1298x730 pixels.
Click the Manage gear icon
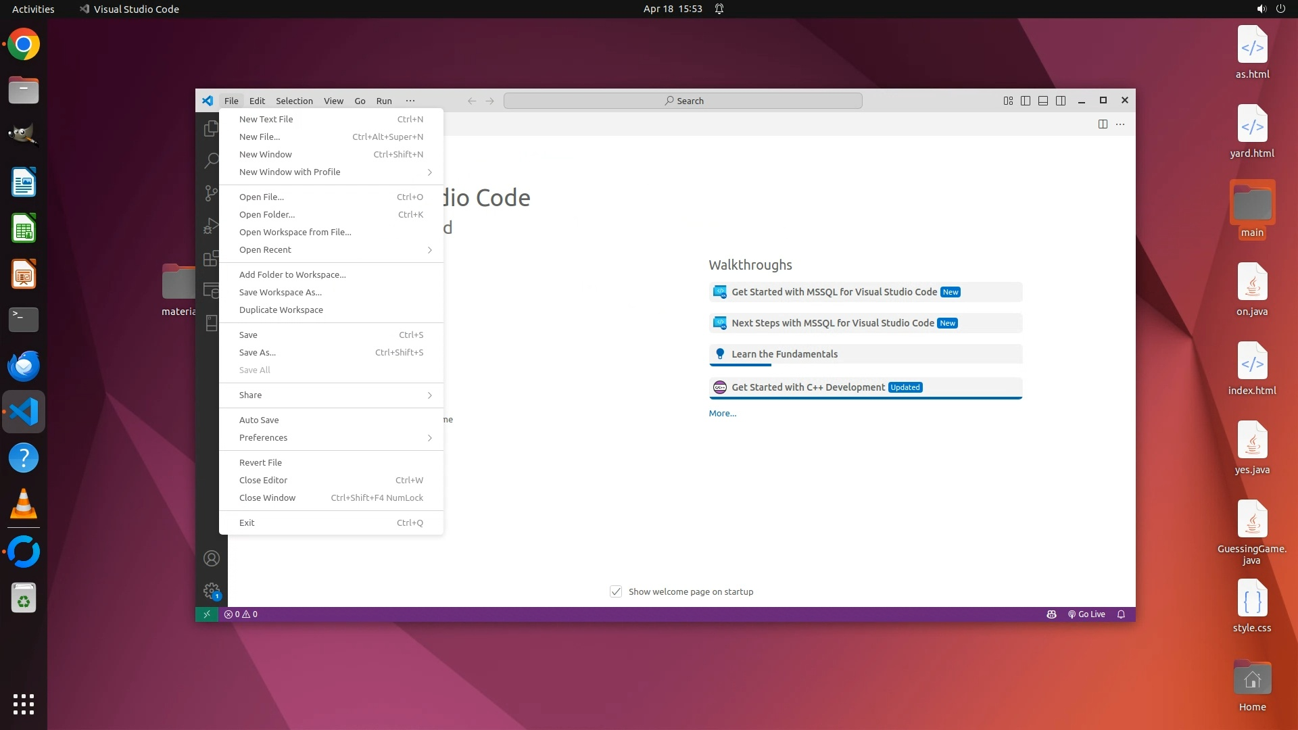pyautogui.click(x=211, y=591)
